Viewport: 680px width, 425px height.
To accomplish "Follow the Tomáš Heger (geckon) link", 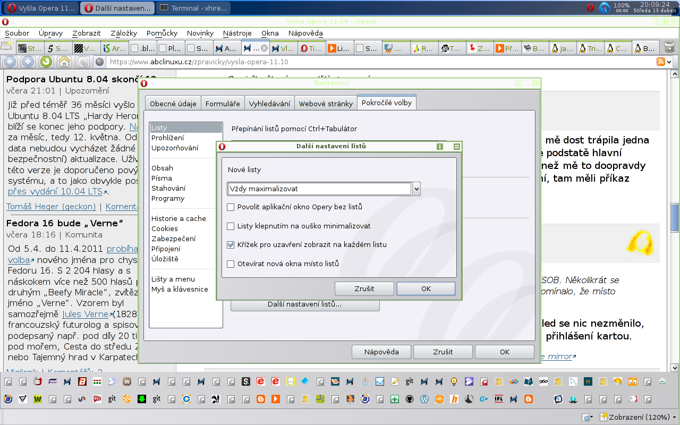I will (51, 207).
